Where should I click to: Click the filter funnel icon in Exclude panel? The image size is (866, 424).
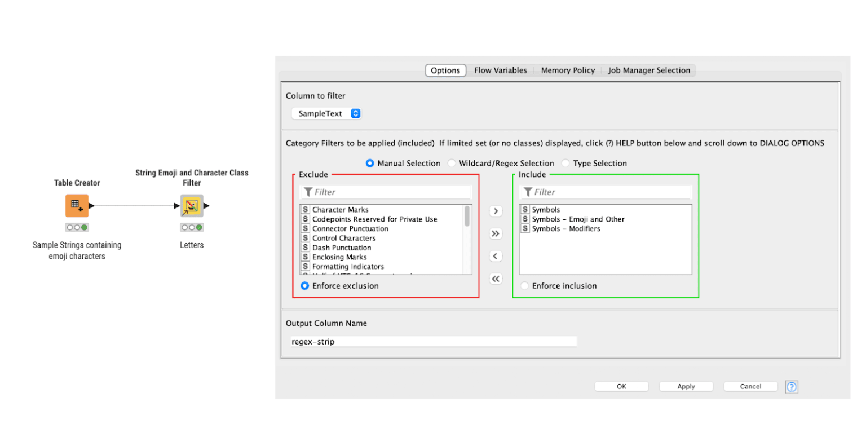307,192
